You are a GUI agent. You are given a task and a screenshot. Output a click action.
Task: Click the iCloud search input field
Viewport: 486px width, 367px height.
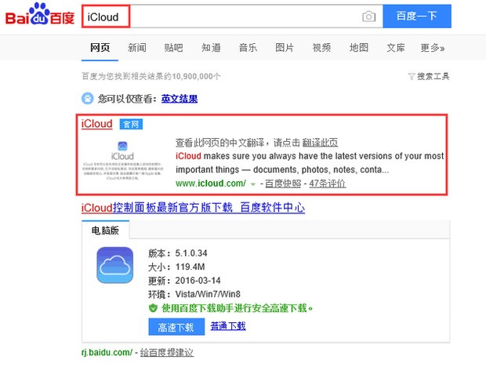click(232, 16)
